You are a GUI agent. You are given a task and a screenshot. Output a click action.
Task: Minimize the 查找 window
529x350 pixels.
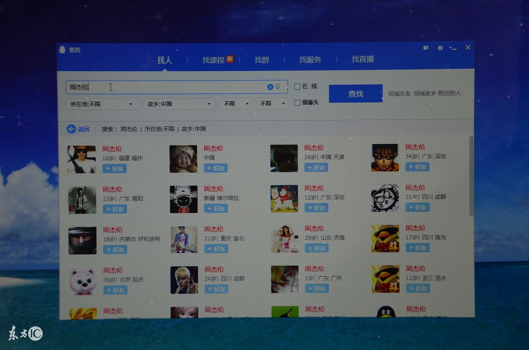coord(453,48)
